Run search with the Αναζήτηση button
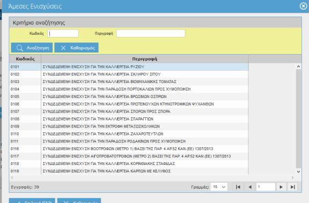Image resolution: width=309 pixels, height=203 pixels. click(x=32, y=48)
